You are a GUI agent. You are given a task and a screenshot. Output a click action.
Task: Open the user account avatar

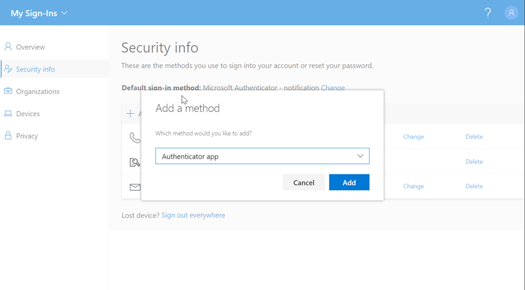512,13
